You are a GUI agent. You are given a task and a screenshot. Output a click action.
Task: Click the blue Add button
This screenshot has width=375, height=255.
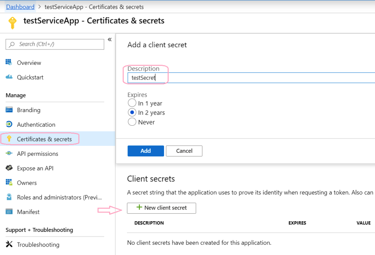(x=146, y=151)
